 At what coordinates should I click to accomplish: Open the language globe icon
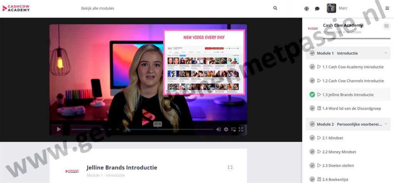click(307, 8)
